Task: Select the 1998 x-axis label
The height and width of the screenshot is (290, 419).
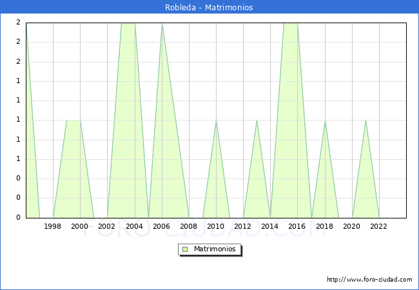Action: pyautogui.click(x=53, y=226)
